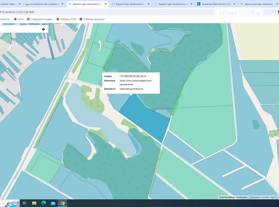Click the OpenStreetMap contributors link

tap(233, 197)
